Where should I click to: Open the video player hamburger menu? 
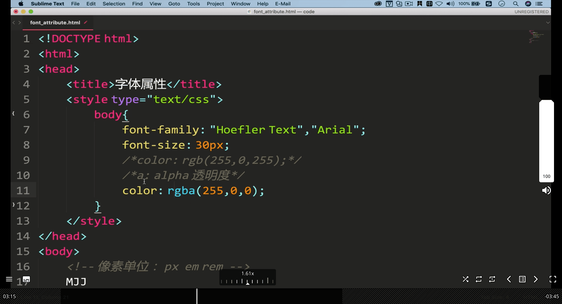(9, 279)
